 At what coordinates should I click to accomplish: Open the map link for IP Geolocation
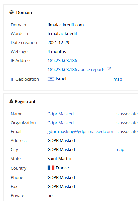tap(118, 79)
